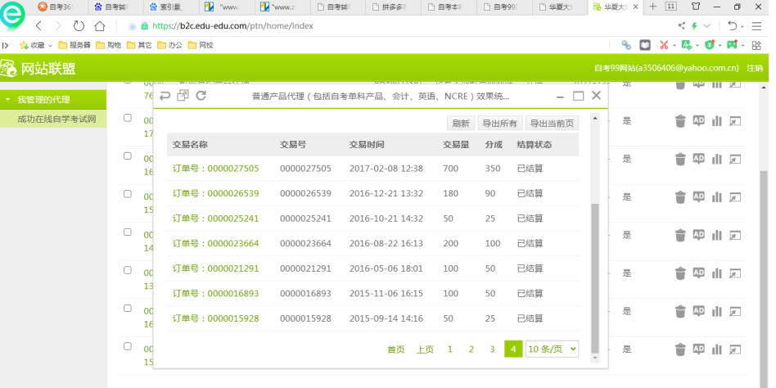Tick the checkbox of the bottom-most table row
Screen dimensions: 776x388
(128, 346)
